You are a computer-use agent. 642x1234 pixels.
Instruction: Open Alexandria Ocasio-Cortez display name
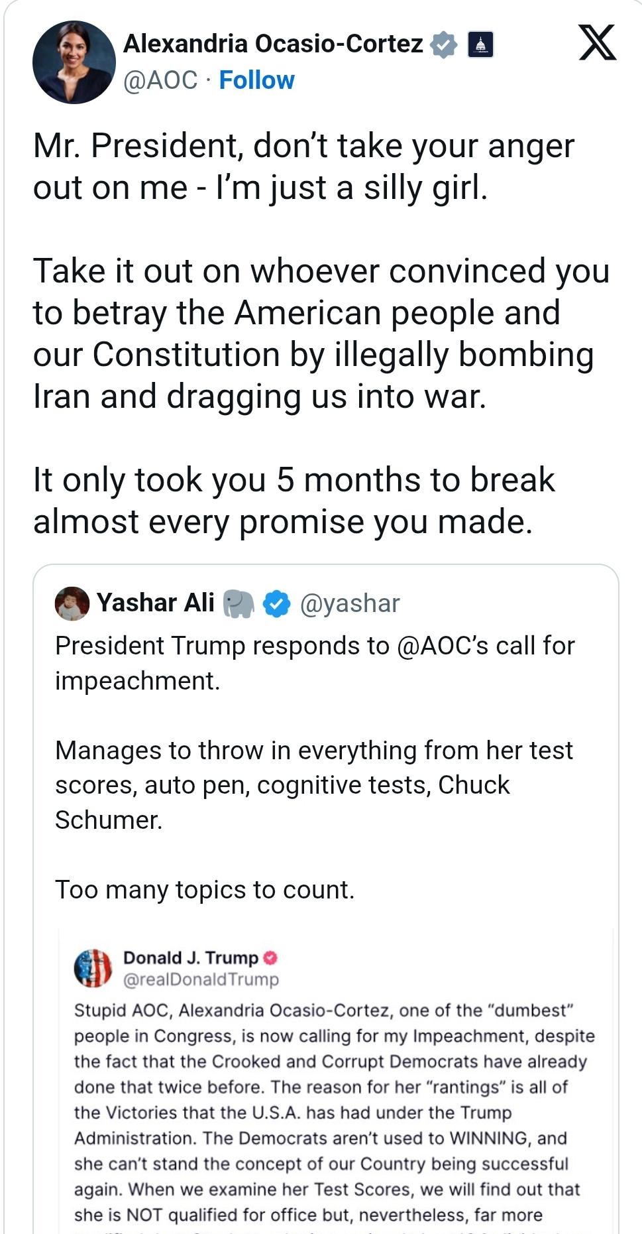pyautogui.click(x=273, y=44)
